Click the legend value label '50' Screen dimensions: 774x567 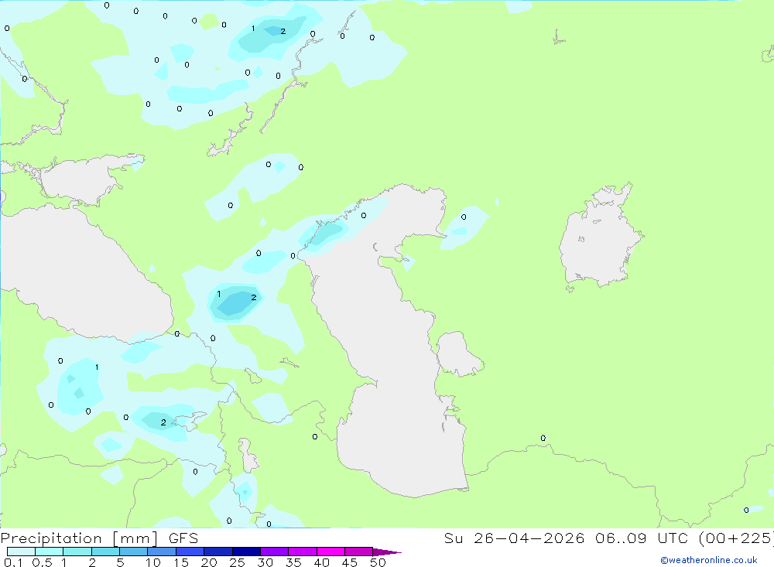378,562
